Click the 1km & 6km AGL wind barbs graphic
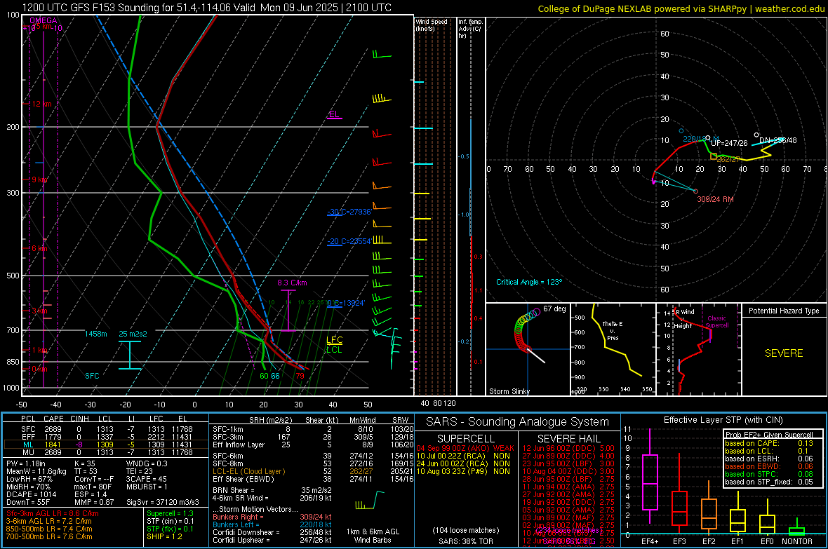The image size is (828, 549). (370, 500)
